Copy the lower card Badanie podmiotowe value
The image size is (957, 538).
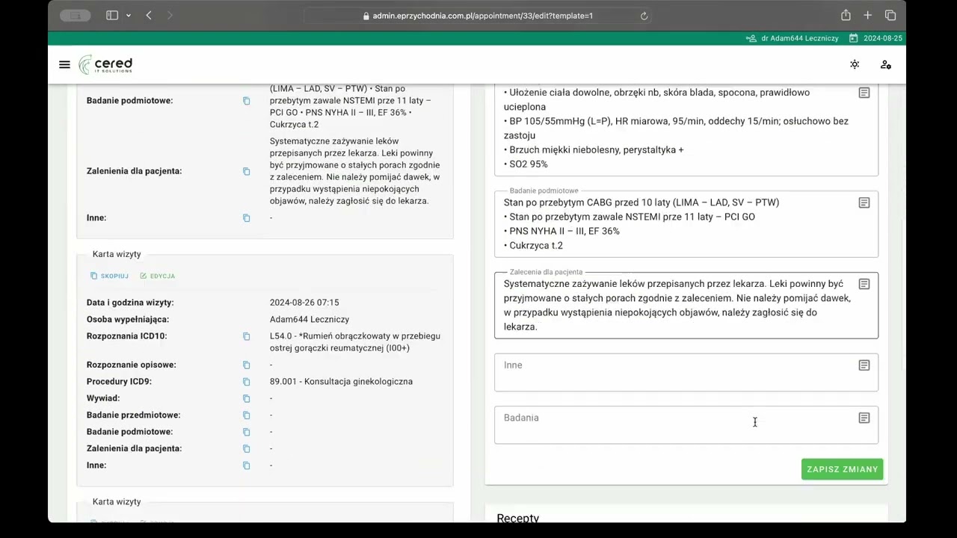click(246, 432)
